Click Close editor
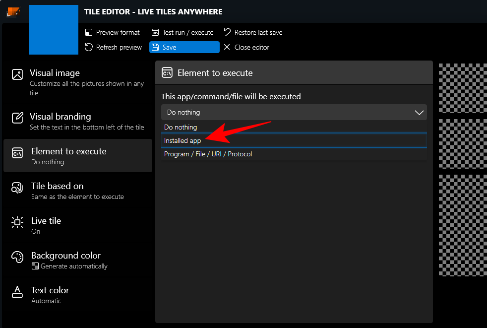The height and width of the screenshot is (328, 487). (246, 47)
